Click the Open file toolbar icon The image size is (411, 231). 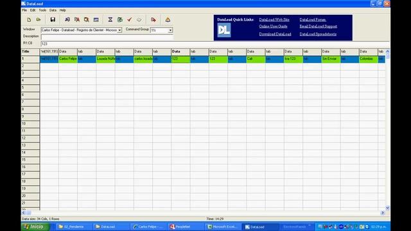(39, 20)
